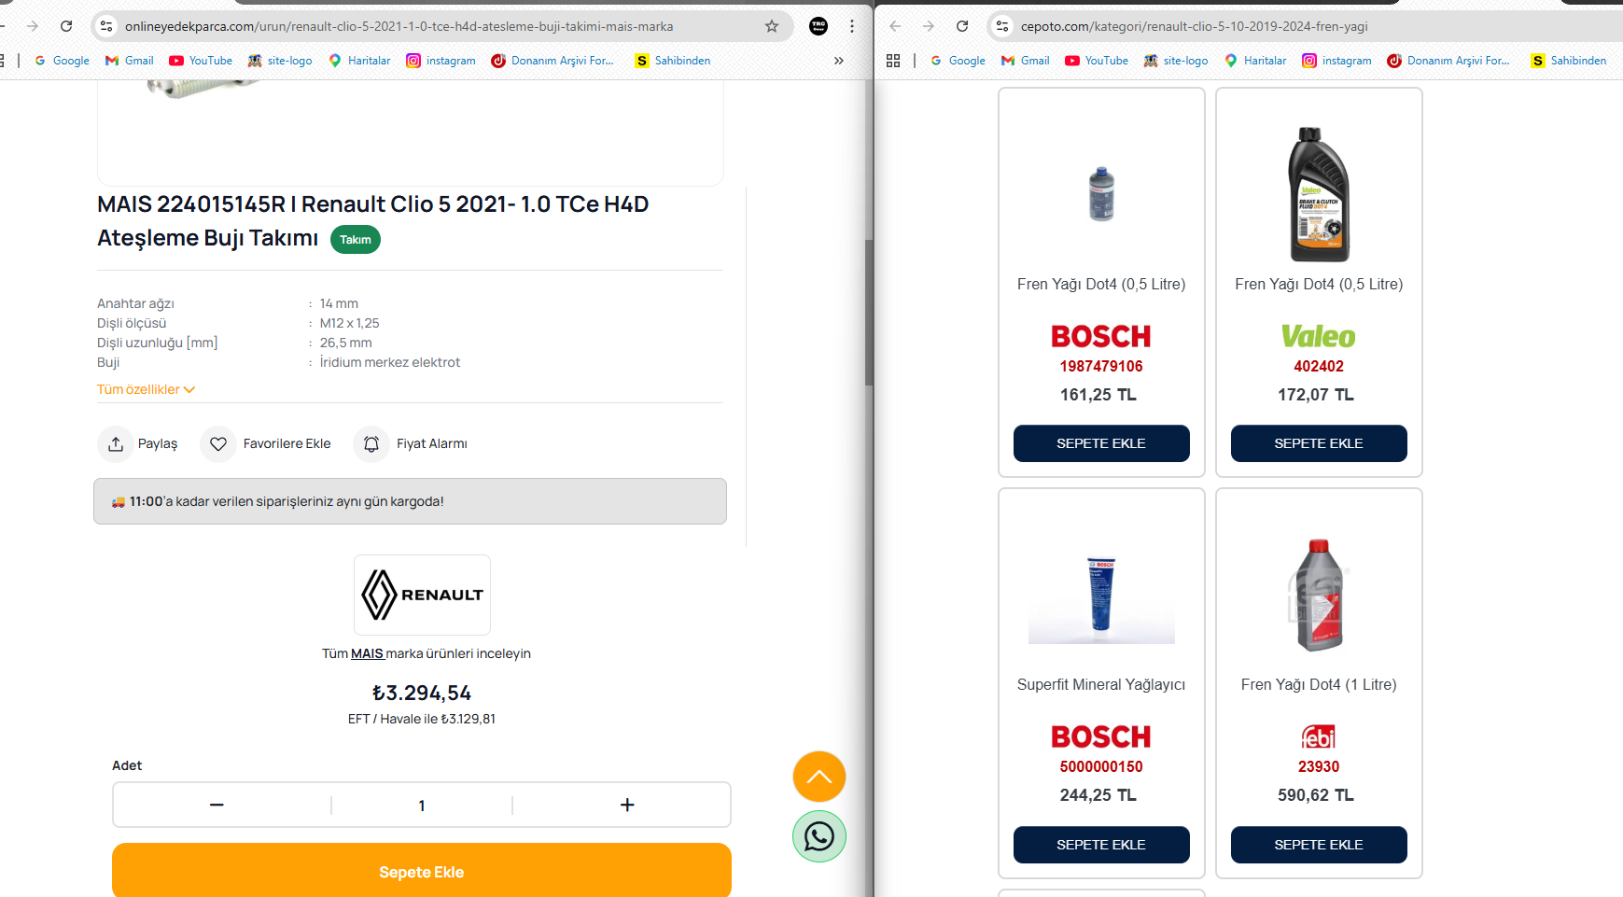Show hidden bookmarks with the overflow chevron
Viewport: 1623px width, 897px height.
coord(839,61)
